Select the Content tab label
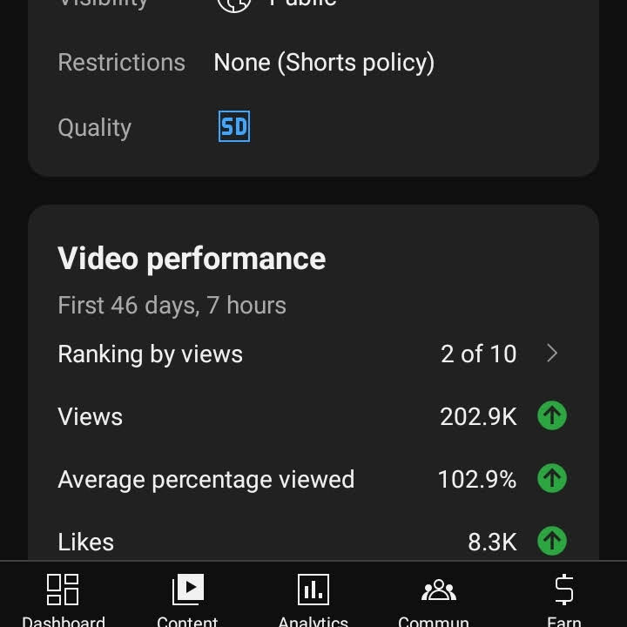Image resolution: width=627 pixels, height=627 pixels. (x=187, y=621)
